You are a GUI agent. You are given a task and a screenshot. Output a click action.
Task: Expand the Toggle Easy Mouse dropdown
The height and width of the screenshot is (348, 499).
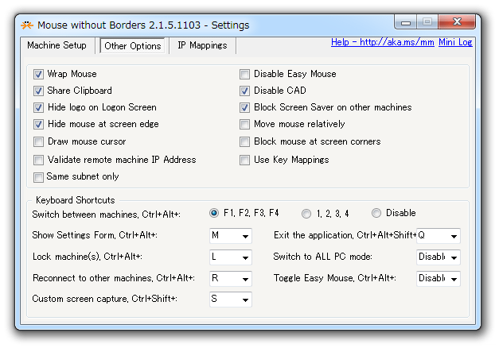439,279
